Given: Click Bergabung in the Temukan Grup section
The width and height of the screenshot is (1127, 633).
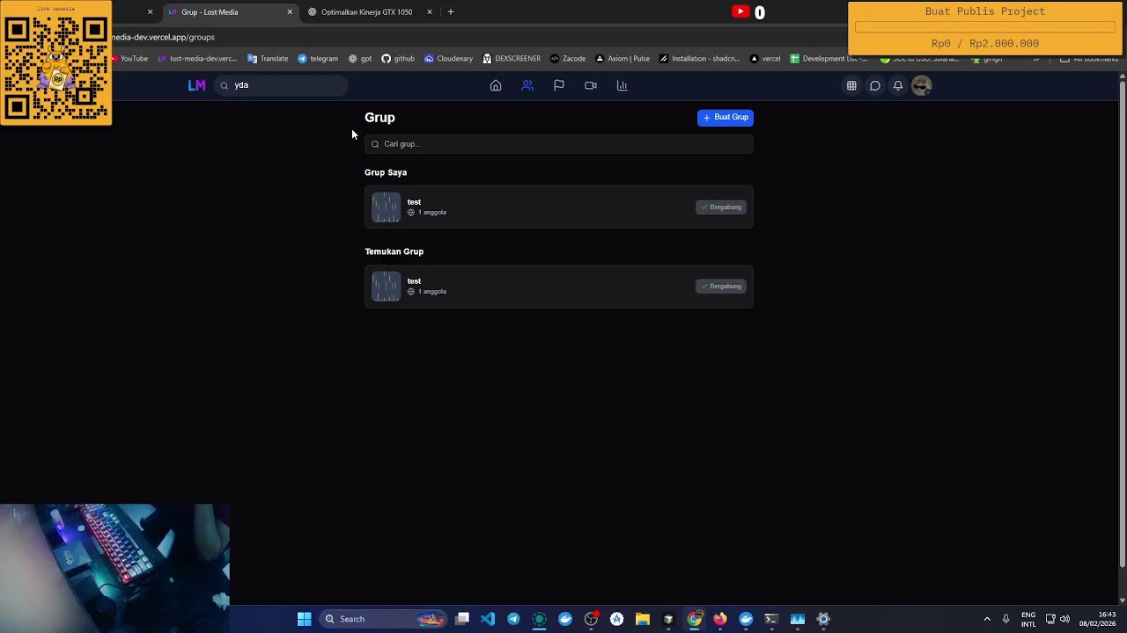Looking at the screenshot, I should point(721,287).
